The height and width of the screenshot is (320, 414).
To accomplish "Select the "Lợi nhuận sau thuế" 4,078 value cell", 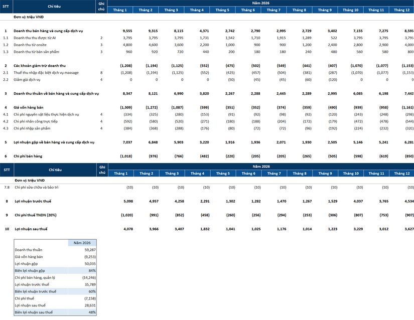I will (127, 229).
